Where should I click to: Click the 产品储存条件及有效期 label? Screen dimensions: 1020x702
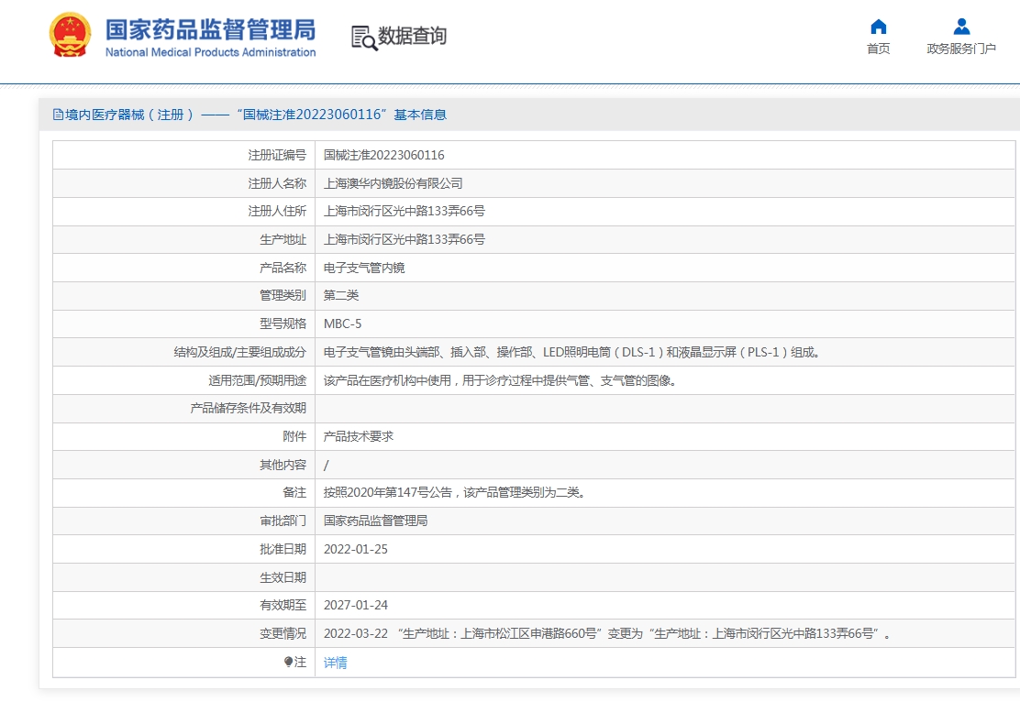(x=248, y=408)
